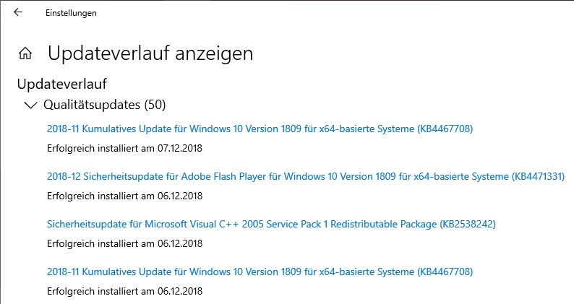
Task: Go back using the arrow button
Action: point(17,12)
